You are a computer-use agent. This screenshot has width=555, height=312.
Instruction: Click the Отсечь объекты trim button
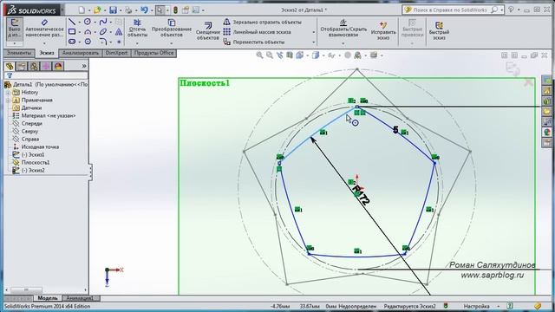pos(137,29)
